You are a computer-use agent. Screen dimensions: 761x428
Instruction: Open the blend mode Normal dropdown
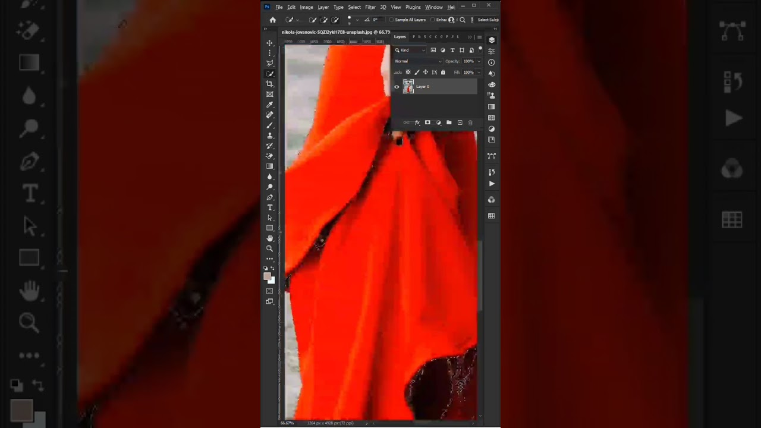point(418,61)
